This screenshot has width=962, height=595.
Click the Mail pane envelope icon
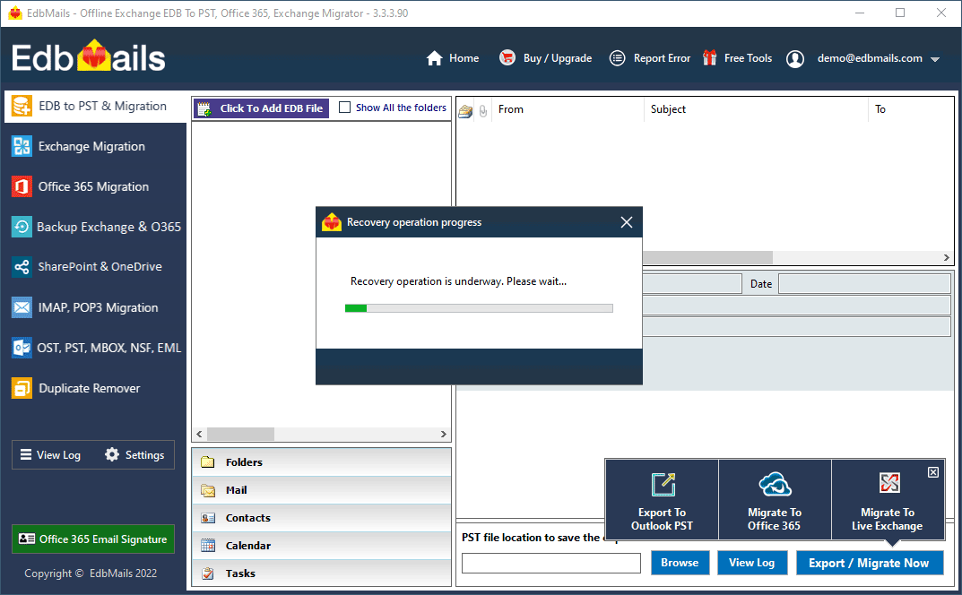tap(208, 490)
